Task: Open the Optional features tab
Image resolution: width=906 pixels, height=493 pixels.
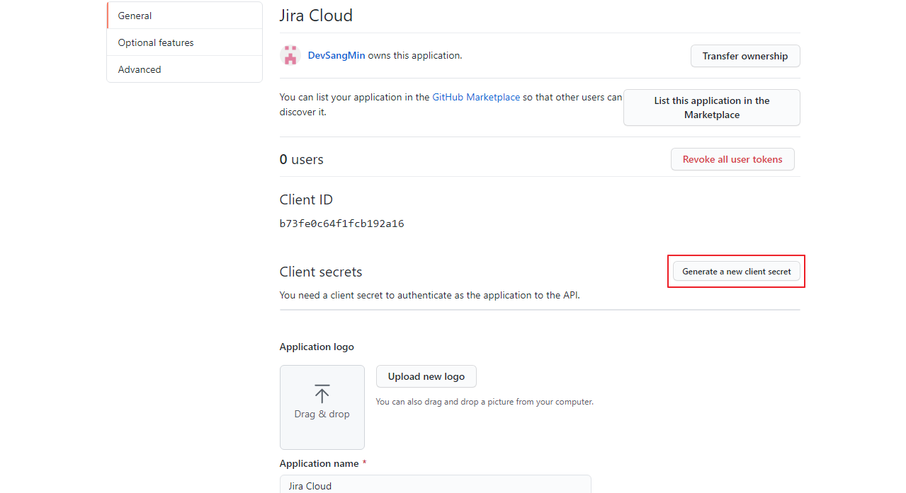Action: pos(184,42)
